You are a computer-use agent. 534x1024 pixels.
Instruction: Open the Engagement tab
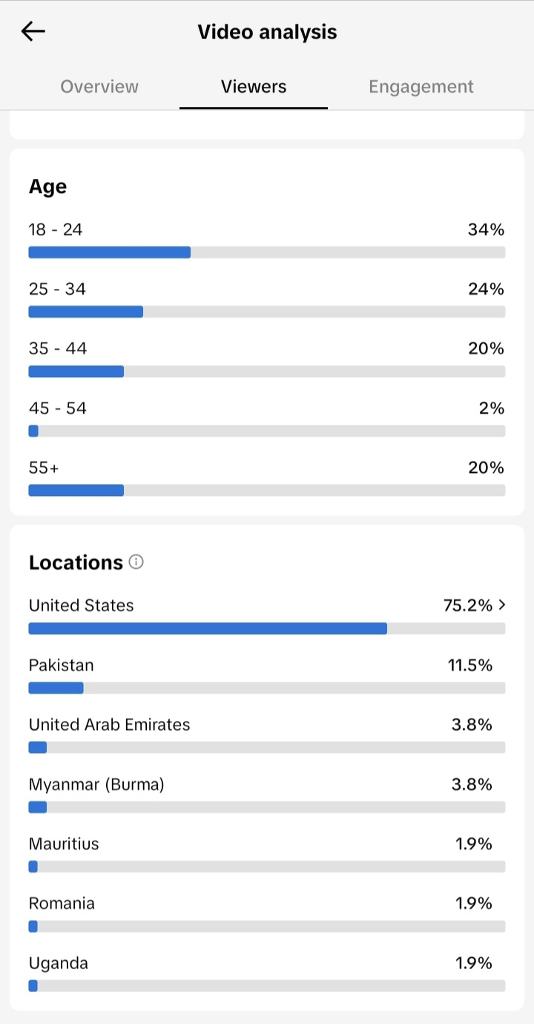click(421, 87)
